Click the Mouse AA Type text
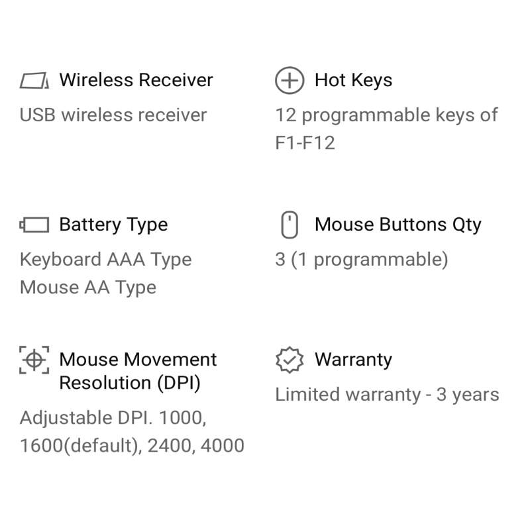530x530 pixels. pyautogui.click(x=88, y=288)
